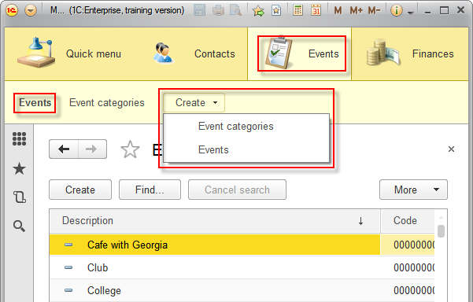
Task: Open History scroll icon in sidebar
Action: pyautogui.click(x=20, y=197)
